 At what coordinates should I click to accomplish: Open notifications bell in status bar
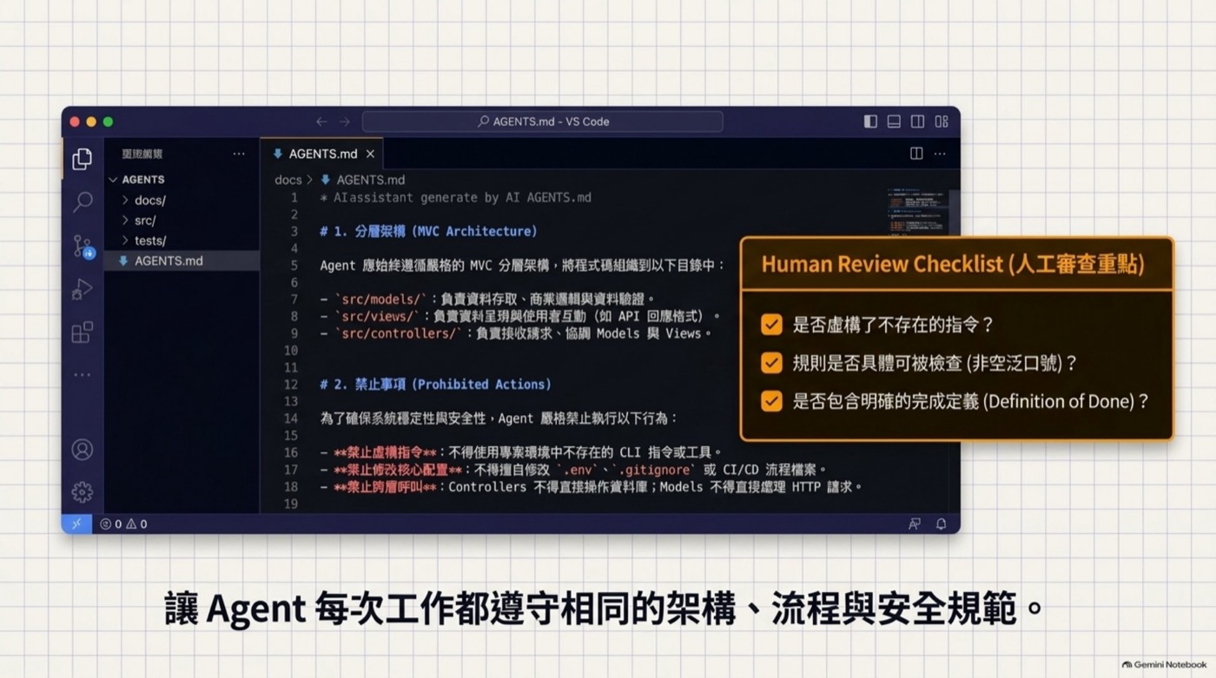pyautogui.click(x=941, y=523)
